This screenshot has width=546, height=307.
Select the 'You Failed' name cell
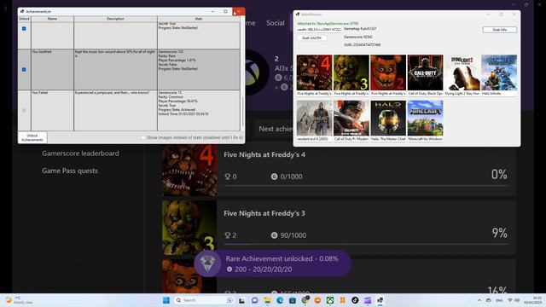(x=52, y=110)
